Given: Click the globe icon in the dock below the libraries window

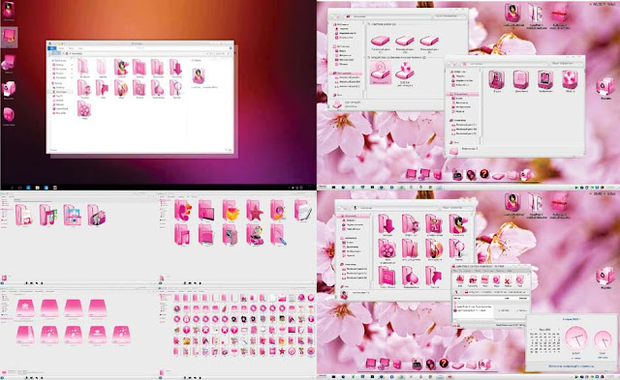Looking at the screenshot, I should click(x=471, y=174).
